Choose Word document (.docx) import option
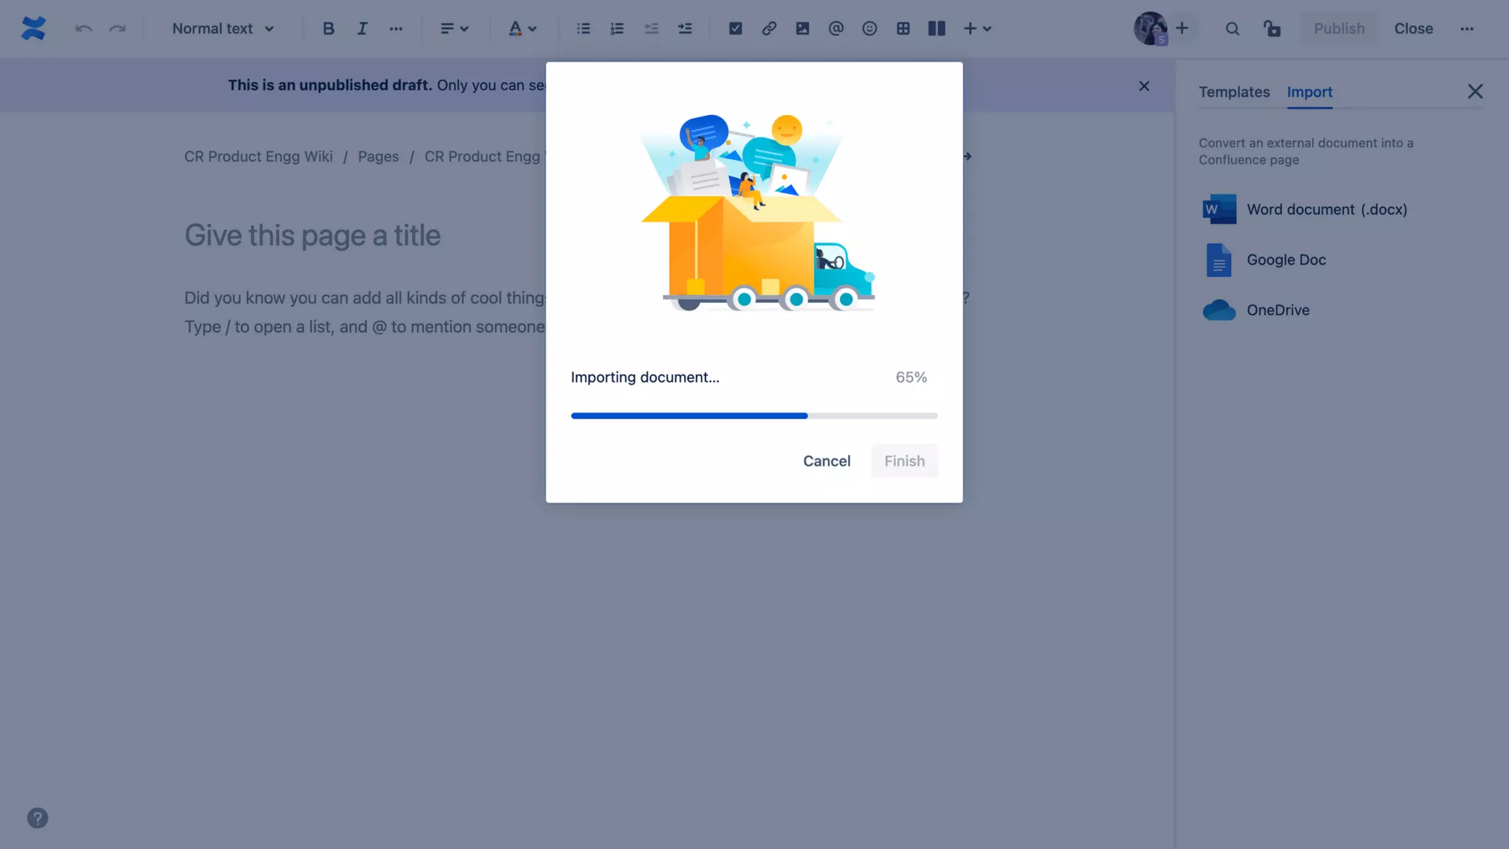Image resolution: width=1509 pixels, height=849 pixels. click(x=1326, y=209)
